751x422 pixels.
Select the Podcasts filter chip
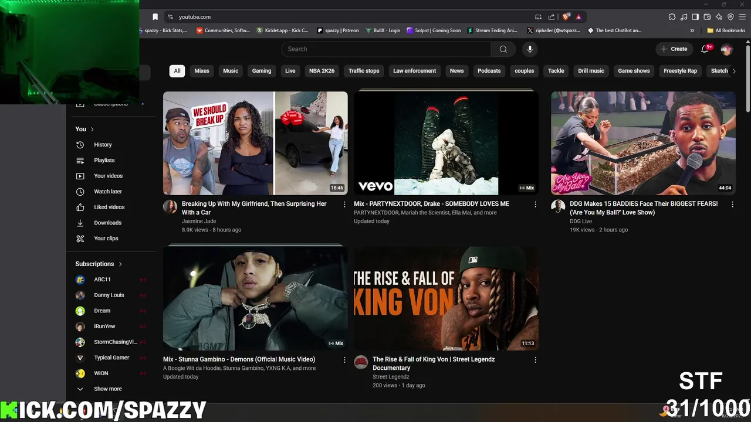(x=489, y=71)
